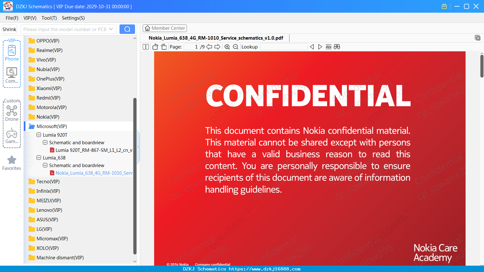Click the Page number field
This screenshot has height=272, width=484.
pyautogui.click(x=192, y=47)
